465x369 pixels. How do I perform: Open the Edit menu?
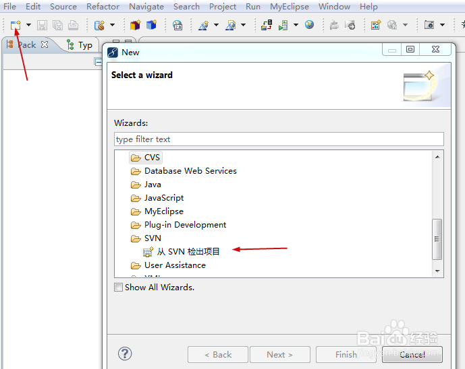click(33, 7)
